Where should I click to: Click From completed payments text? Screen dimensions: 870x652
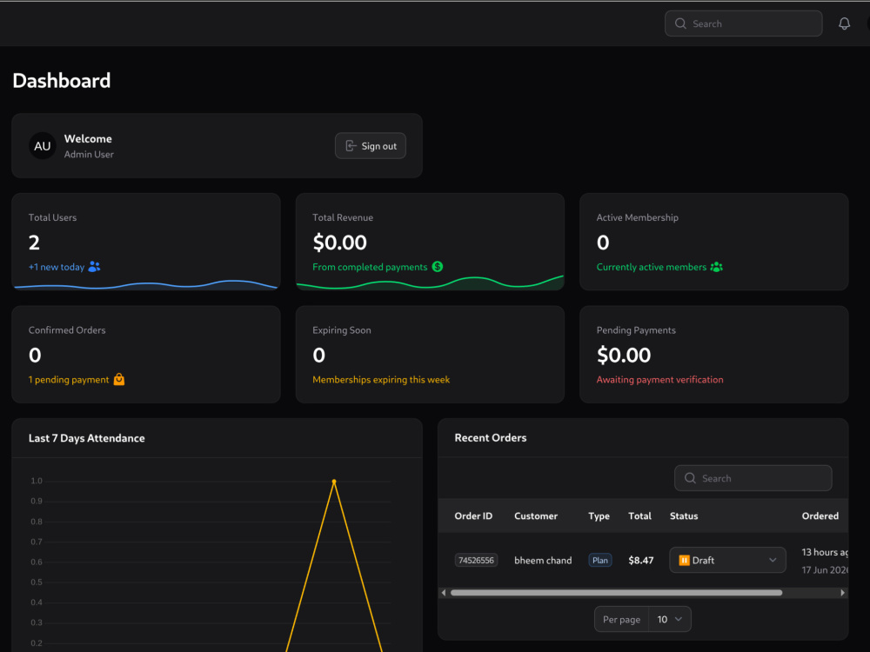coord(370,267)
